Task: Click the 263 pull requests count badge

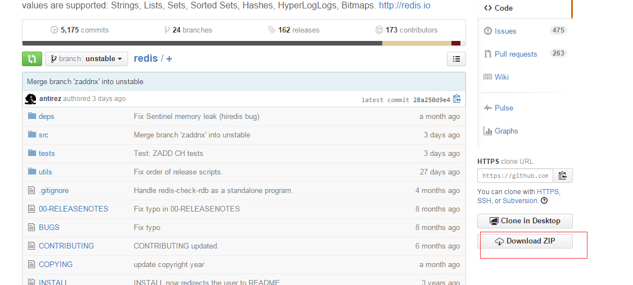Action: [x=558, y=53]
